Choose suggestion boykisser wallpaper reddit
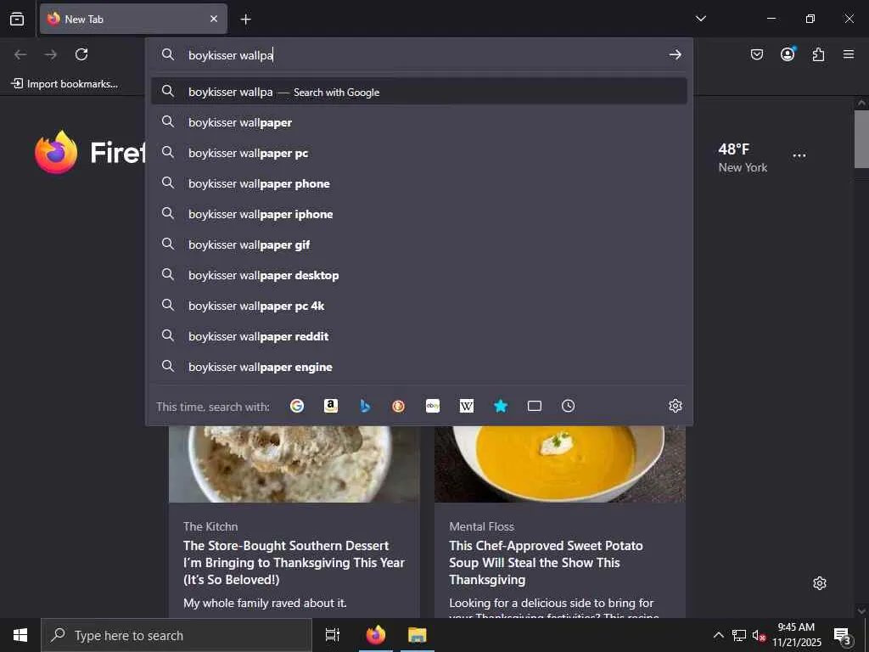 [x=419, y=335]
